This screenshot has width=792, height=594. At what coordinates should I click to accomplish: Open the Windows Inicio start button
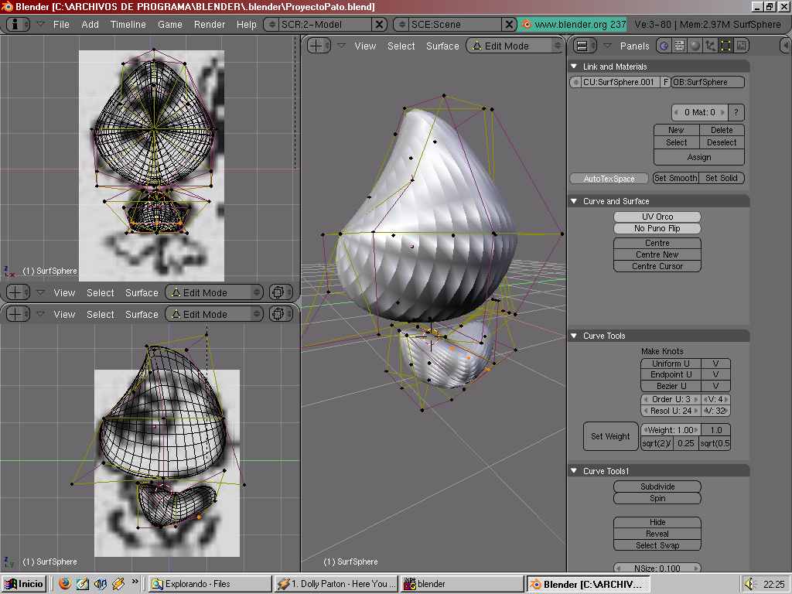point(23,584)
